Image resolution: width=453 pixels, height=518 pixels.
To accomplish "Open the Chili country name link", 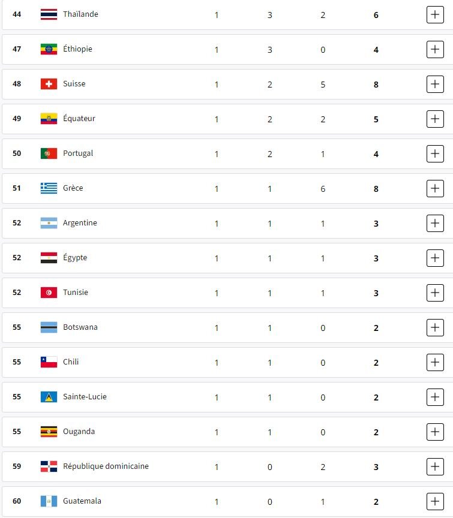I will 71,362.
